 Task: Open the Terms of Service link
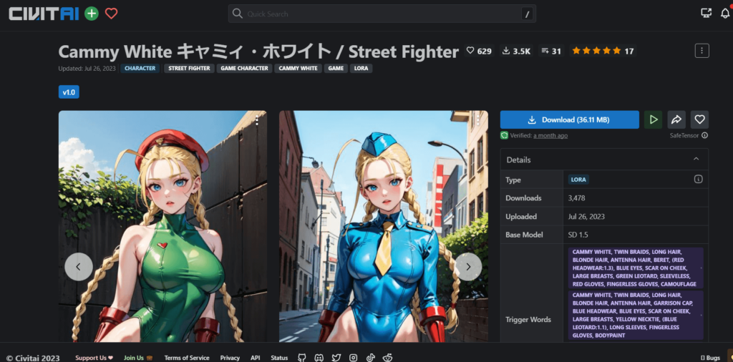[x=187, y=358]
